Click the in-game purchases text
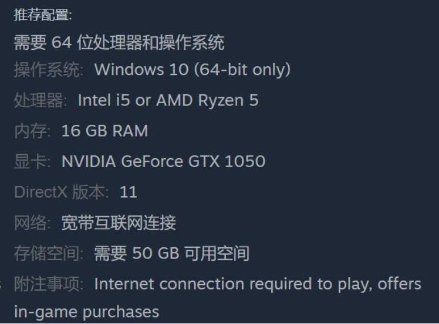Image resolution: width=439 pixels, height=324 pixels. [x=86, y=312]
